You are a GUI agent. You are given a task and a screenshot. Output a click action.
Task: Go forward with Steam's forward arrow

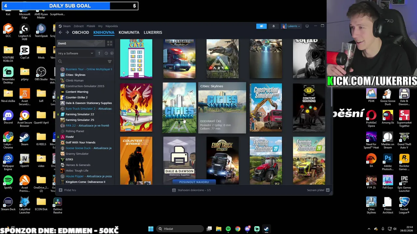click(67, 32)
